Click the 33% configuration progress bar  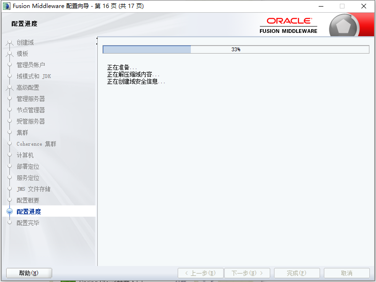[x=236, y=49]
